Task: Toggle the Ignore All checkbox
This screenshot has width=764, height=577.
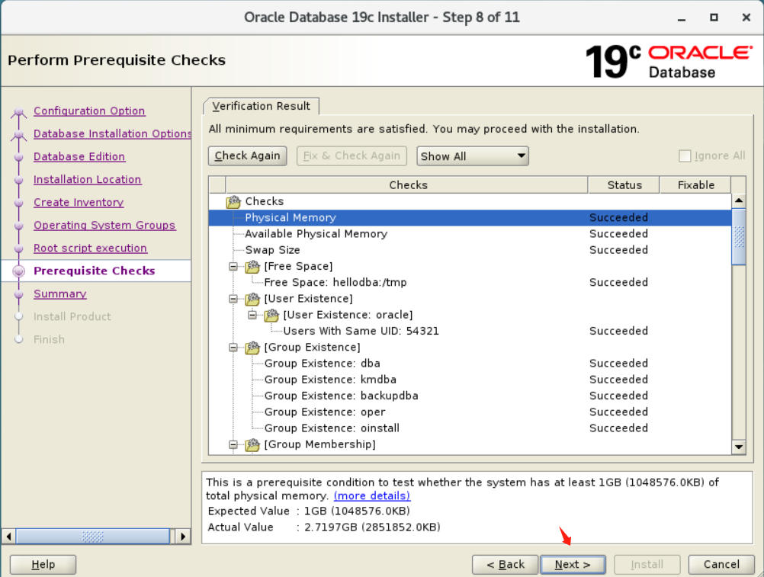Action: (x=685, y=155)
